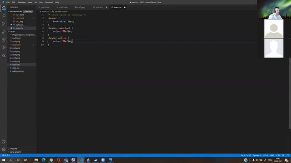Click presenter webcam thumbnail

tap(274, 10)
